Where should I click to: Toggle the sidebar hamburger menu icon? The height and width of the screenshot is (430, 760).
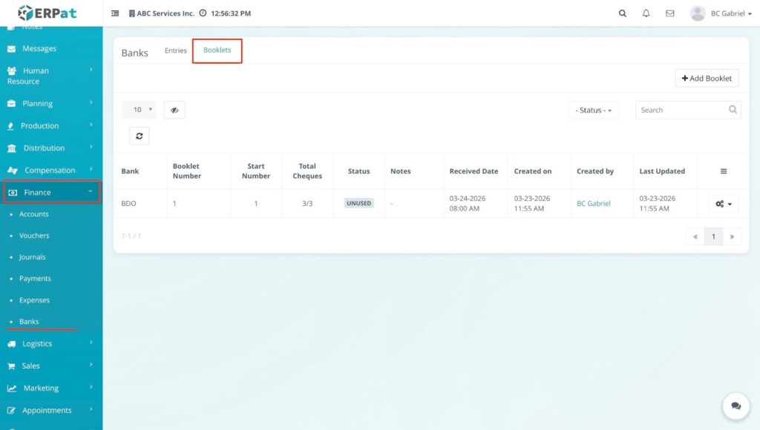click(x=115, y=13)
